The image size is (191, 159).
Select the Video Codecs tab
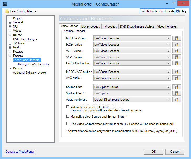(70, 26)
